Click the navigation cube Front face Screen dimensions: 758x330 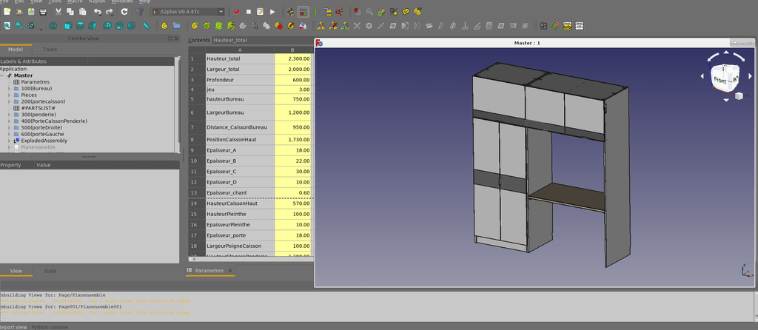720,78
